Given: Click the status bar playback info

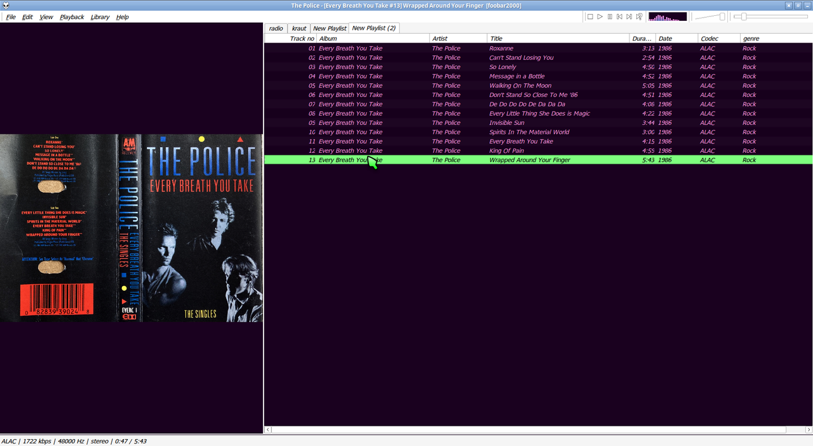Looking at the screenshot, I should (74, 441).
